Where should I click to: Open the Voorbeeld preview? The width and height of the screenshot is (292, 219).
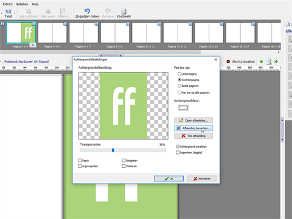click(x=123, y=13)
